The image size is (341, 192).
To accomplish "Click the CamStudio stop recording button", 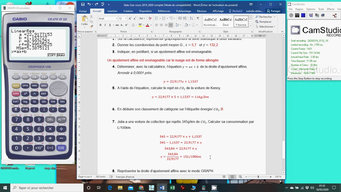I will pos(303,15).
